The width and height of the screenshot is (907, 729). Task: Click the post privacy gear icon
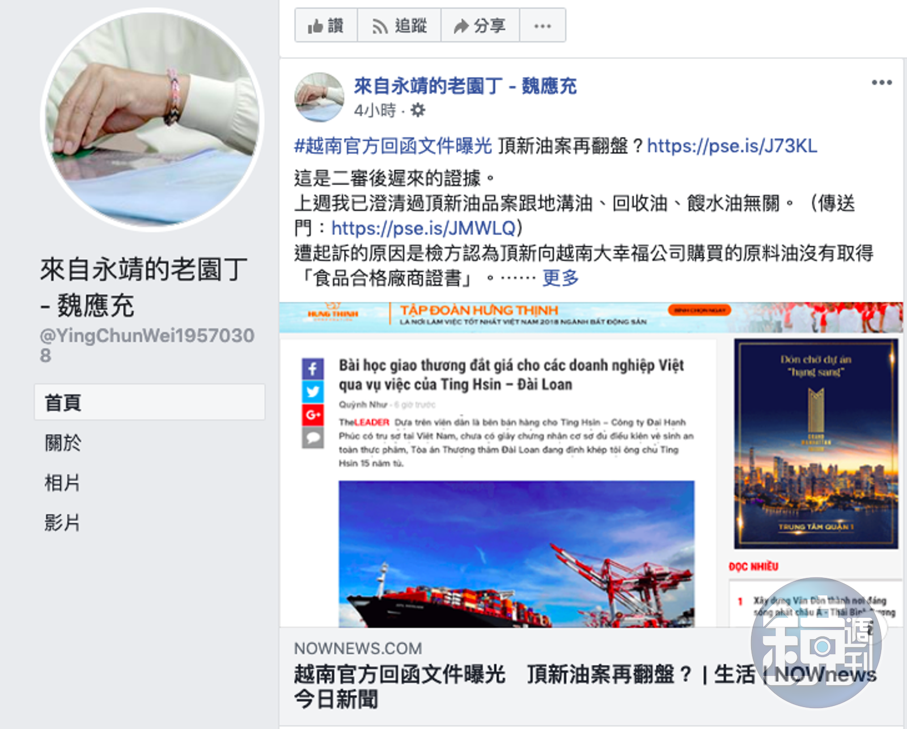pyautogui.click(x=418, y=110)
